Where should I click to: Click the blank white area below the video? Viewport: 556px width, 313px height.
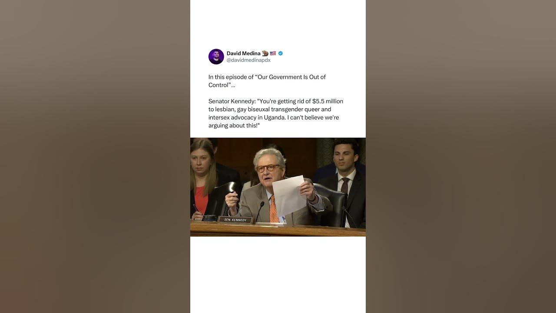278,275
